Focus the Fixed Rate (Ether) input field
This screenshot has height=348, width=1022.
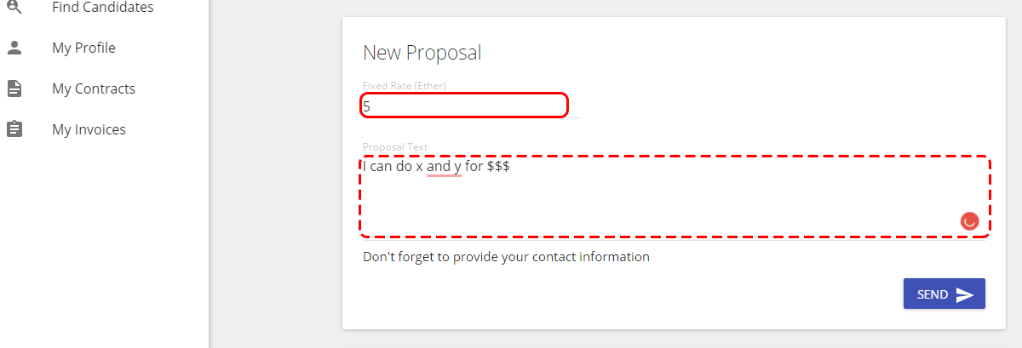click(x=463, y=106)
